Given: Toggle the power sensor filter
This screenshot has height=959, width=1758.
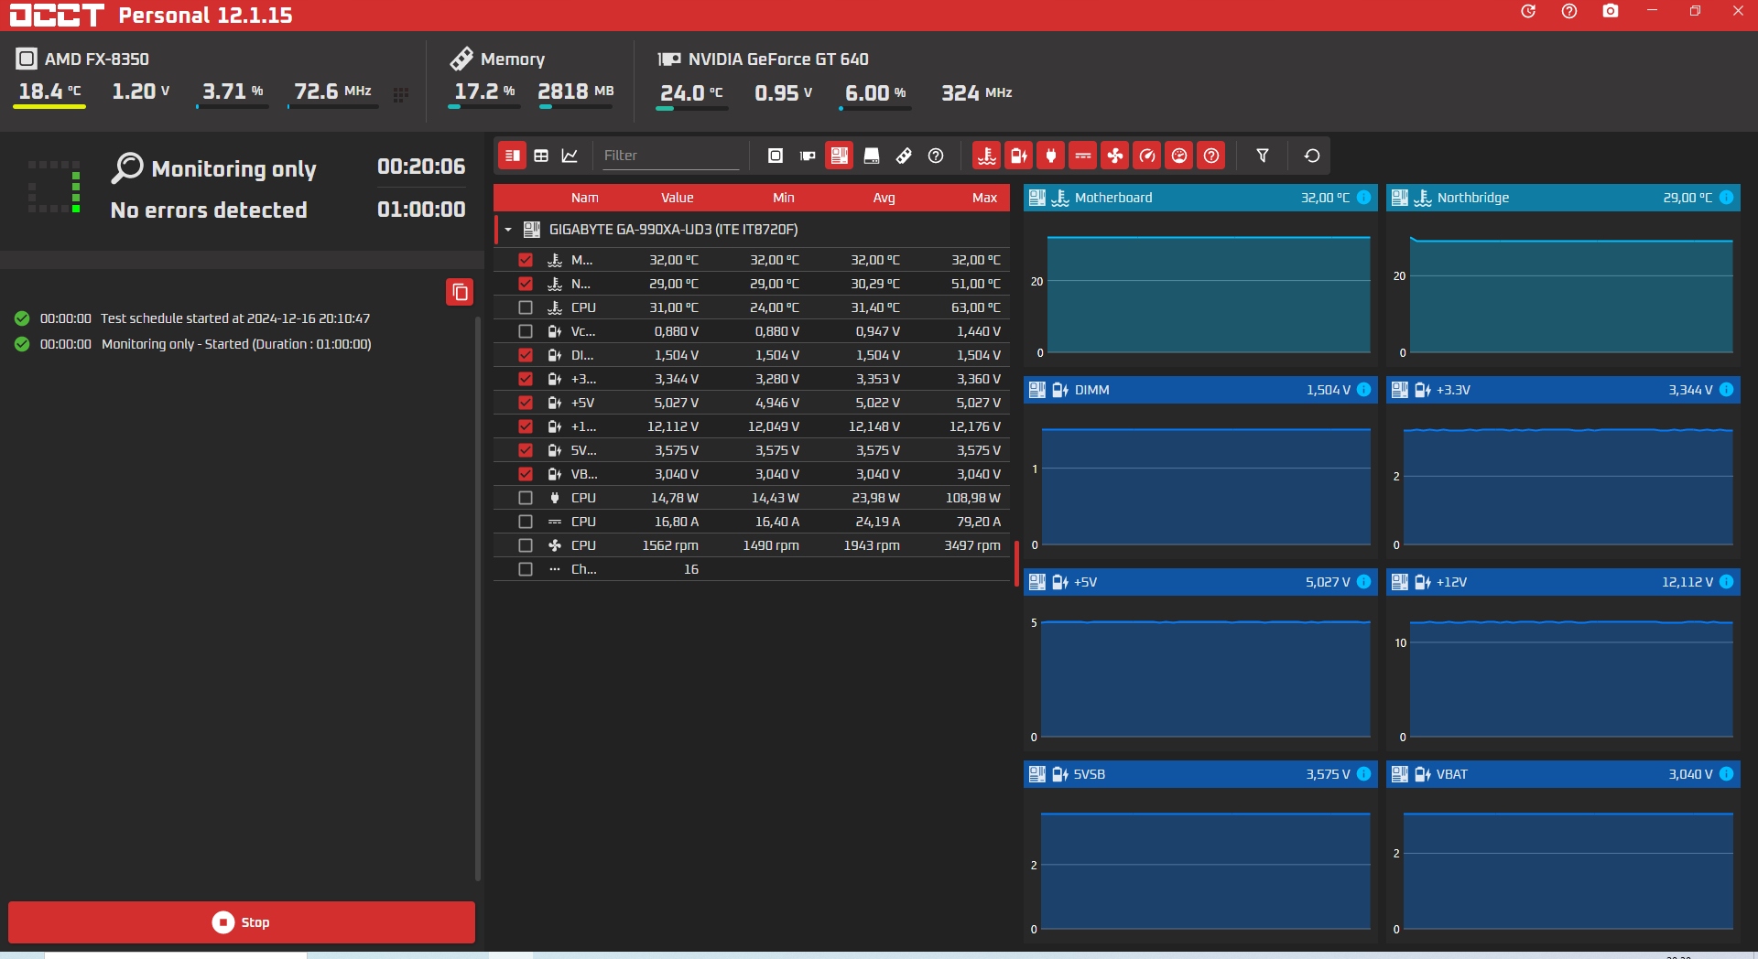Looking at the screenshot, I should click(1051, 156).
